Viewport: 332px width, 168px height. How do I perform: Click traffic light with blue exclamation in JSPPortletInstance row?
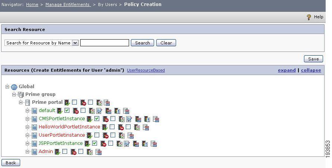pos(145,144)
